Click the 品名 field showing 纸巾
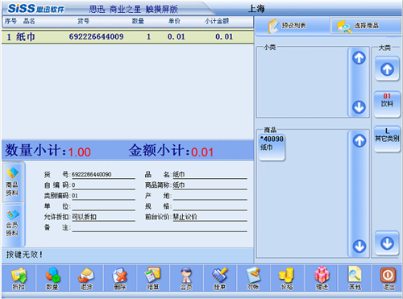The image size is (403, 299). (210, 175)
